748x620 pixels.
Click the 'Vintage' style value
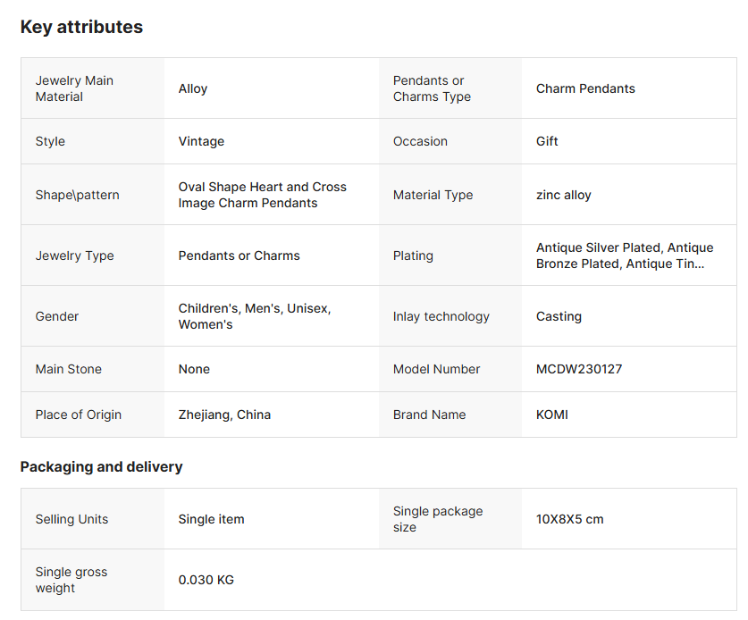pyautogui.click(x=201, y=141)
